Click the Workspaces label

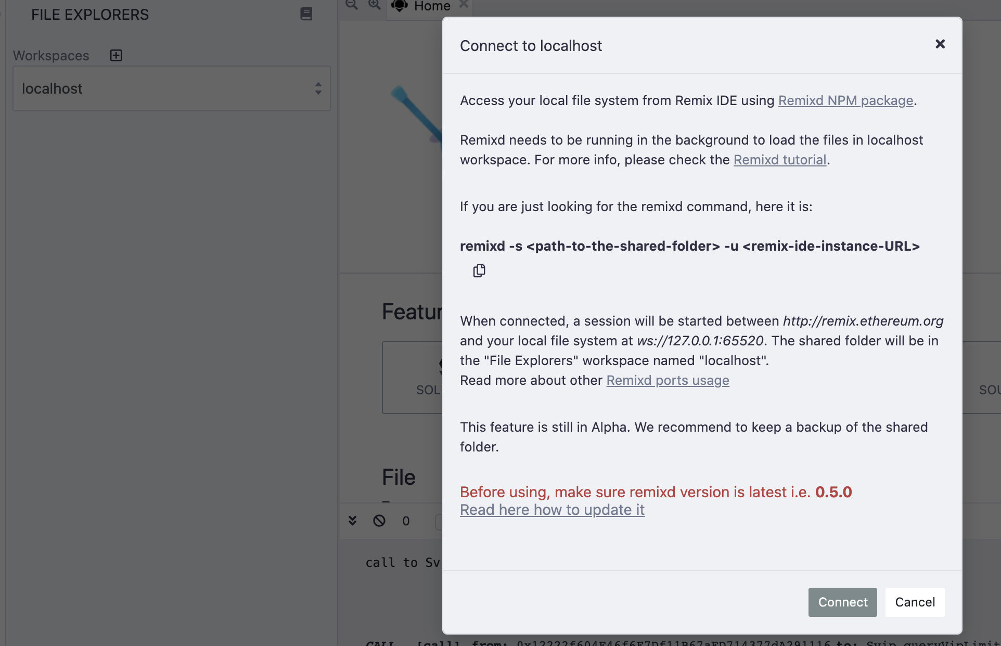coord(51,56)
